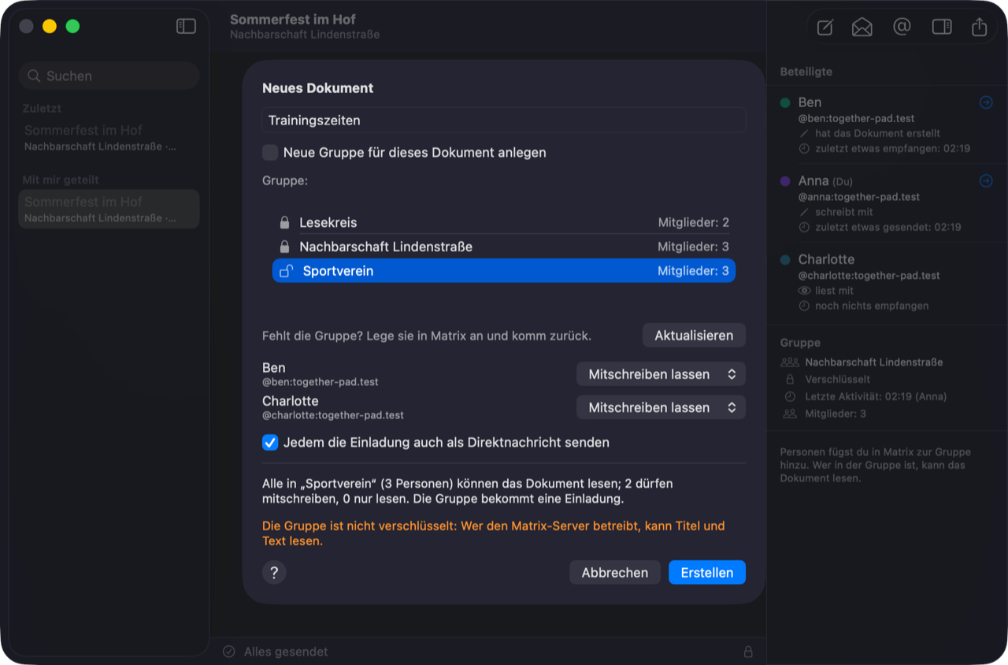The image size is (1008, 665).
Task: Click the arrow icon beside Ben
Action: [x=986, y=102]
